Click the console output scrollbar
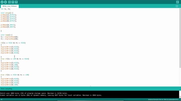Screen dimensions: 181x101 [180, 97]
